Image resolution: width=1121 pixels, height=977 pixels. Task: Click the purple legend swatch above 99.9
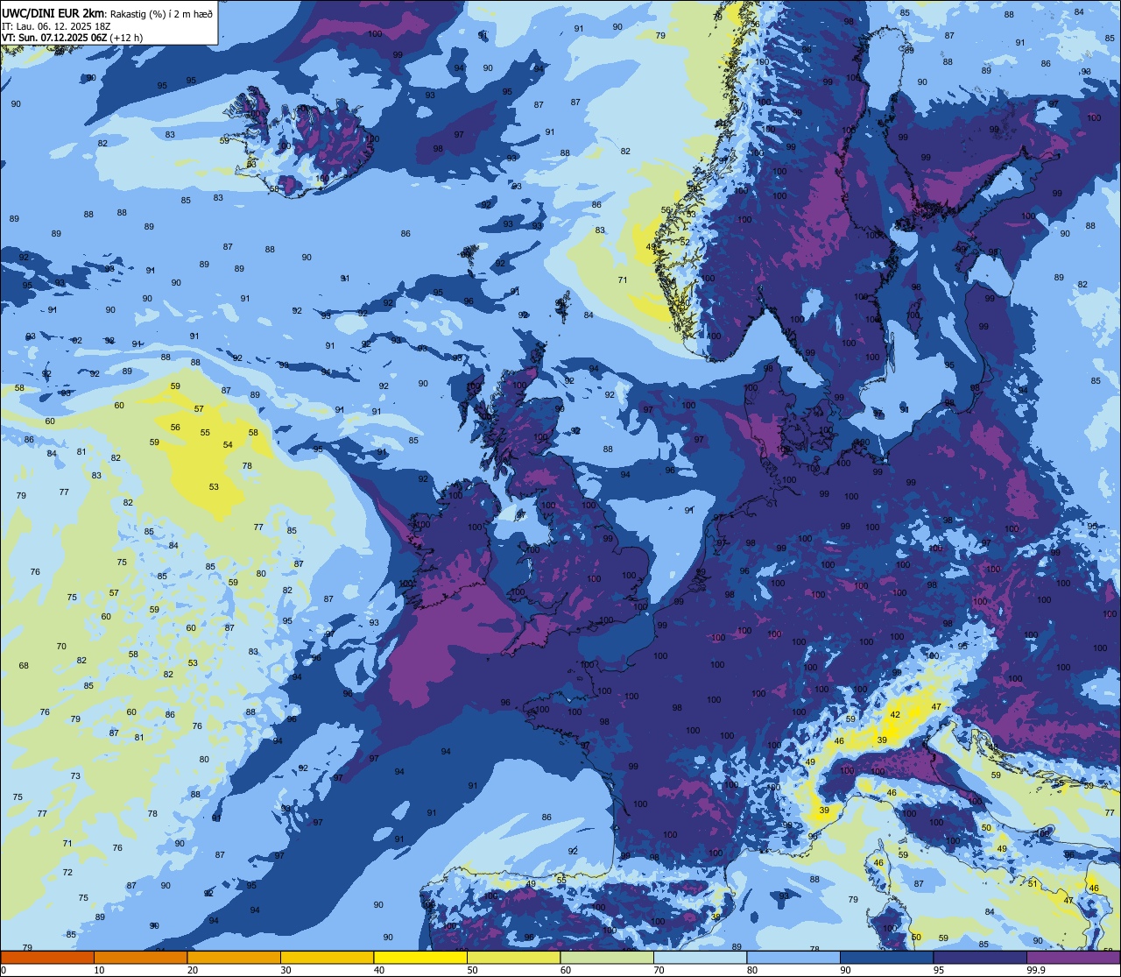(x=1073, y=957)
